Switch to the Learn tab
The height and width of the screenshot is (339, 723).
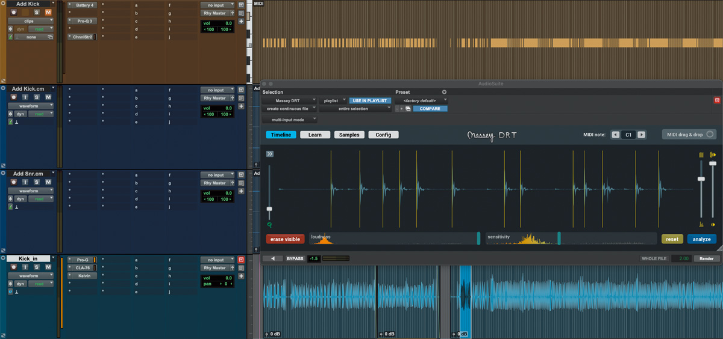pyautogui.click(x=315, y=135)
